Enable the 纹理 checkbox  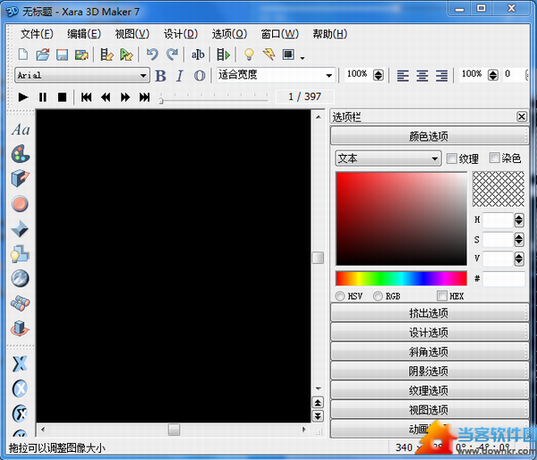click(x=452, y=158)
